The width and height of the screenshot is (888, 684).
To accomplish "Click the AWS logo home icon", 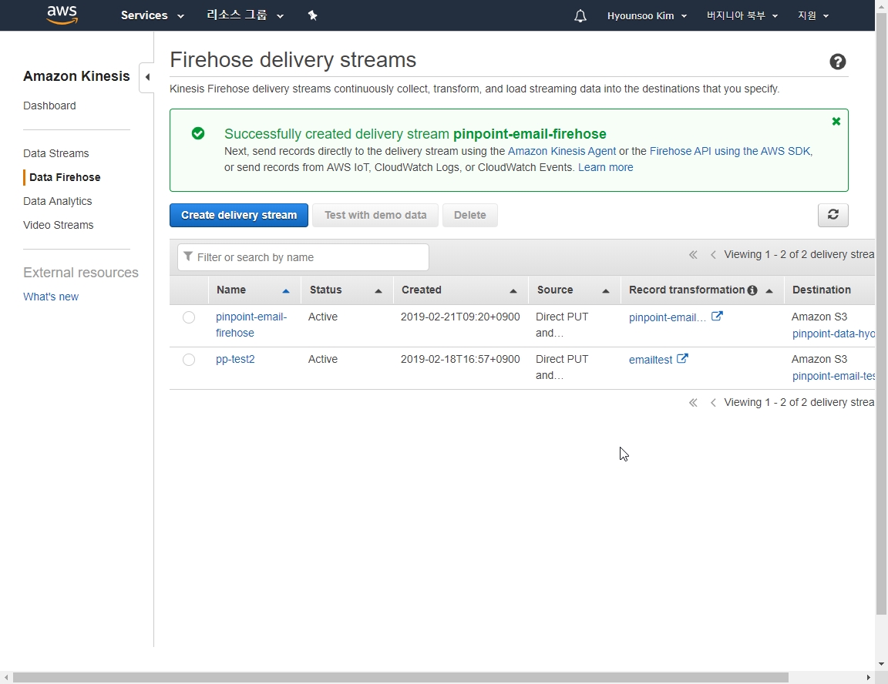I will [62, 15].
